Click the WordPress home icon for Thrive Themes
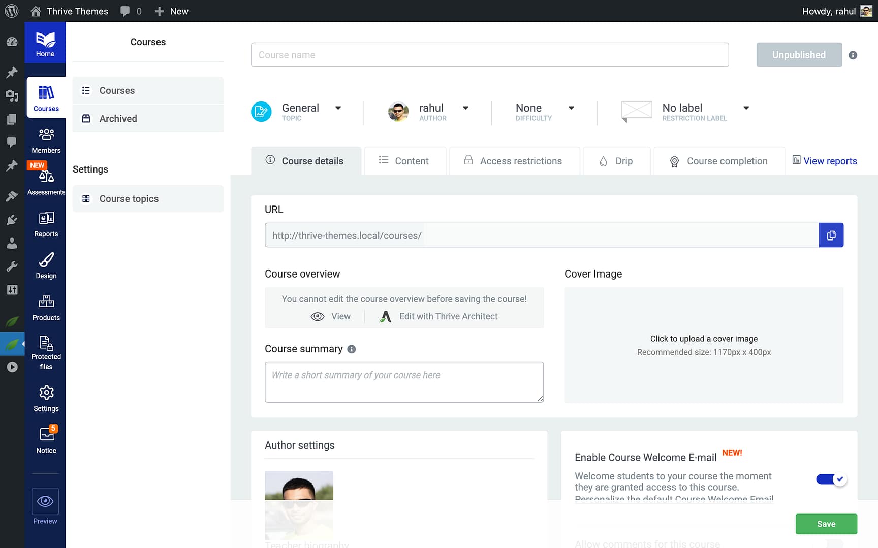 click(x=35, y=11)
